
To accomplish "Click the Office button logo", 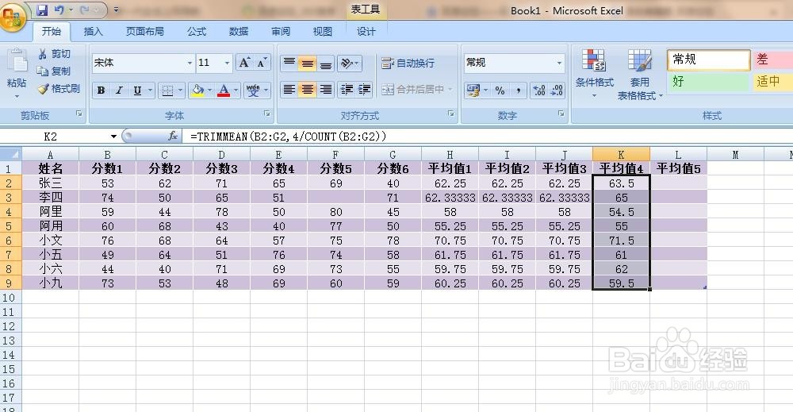I will (13, 17).
